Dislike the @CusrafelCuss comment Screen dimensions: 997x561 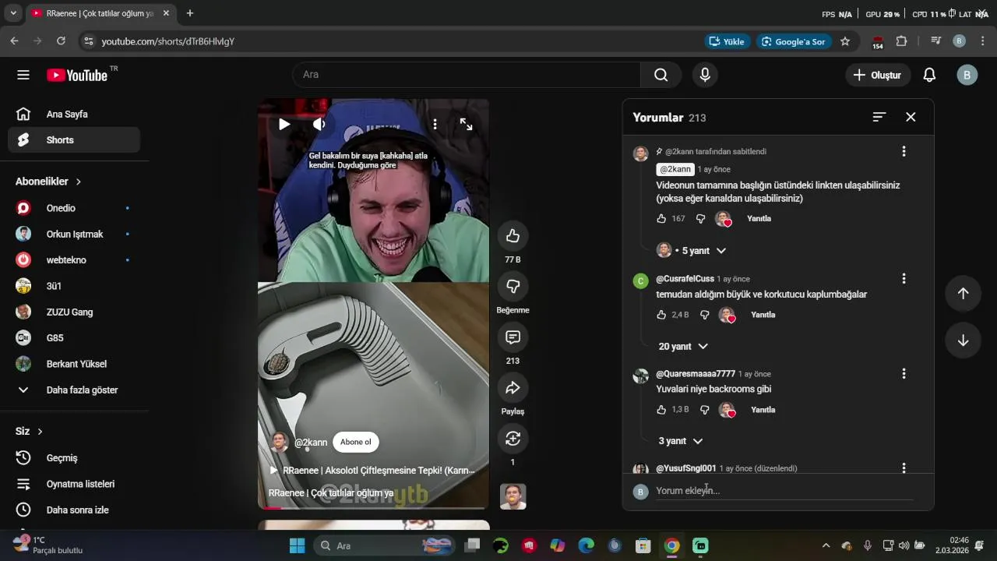pos(704,315)
